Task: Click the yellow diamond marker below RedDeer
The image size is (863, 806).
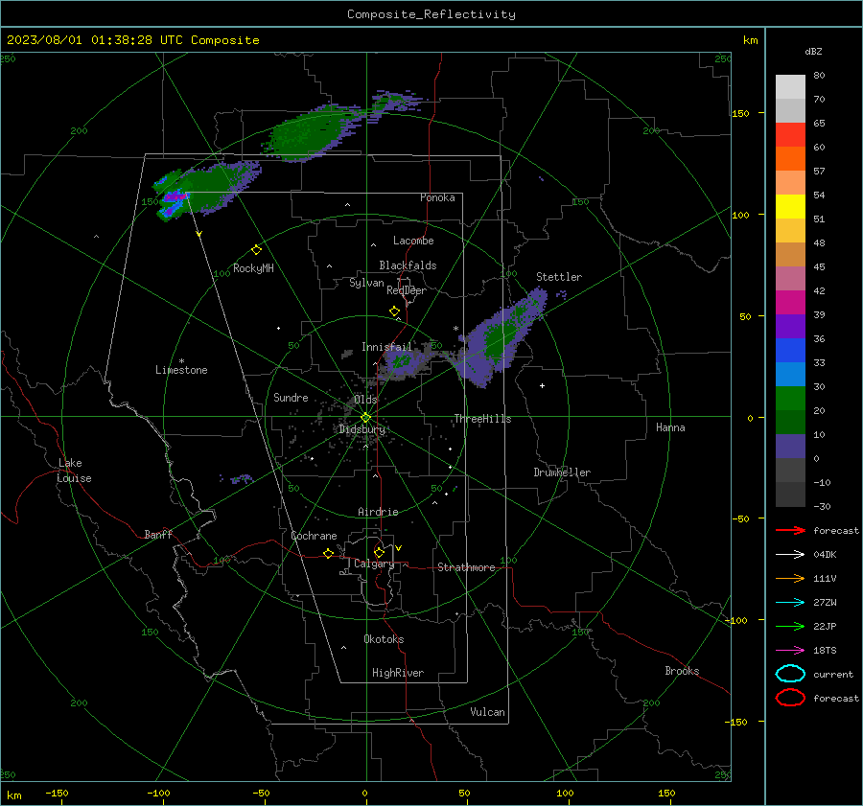Action: (x=394, y=311)
